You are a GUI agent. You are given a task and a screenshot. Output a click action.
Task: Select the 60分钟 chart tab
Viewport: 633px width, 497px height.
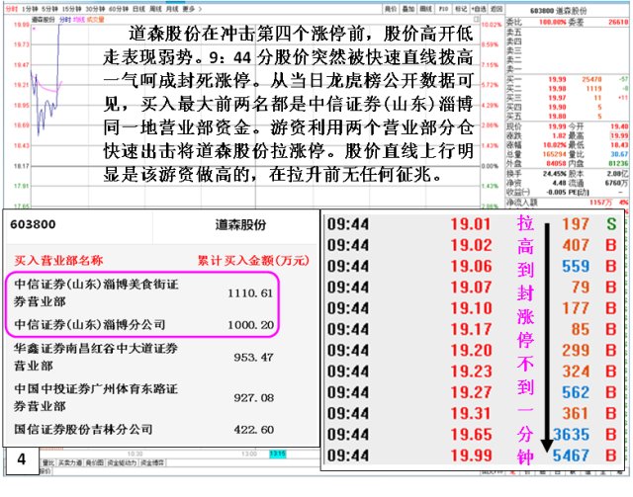point(120,7)
